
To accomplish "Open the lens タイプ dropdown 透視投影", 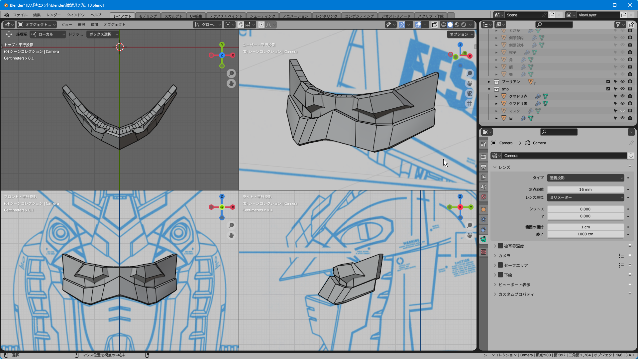I will coord(585,178).
